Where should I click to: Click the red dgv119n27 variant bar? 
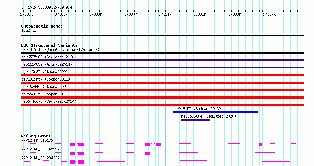[162, 75]
